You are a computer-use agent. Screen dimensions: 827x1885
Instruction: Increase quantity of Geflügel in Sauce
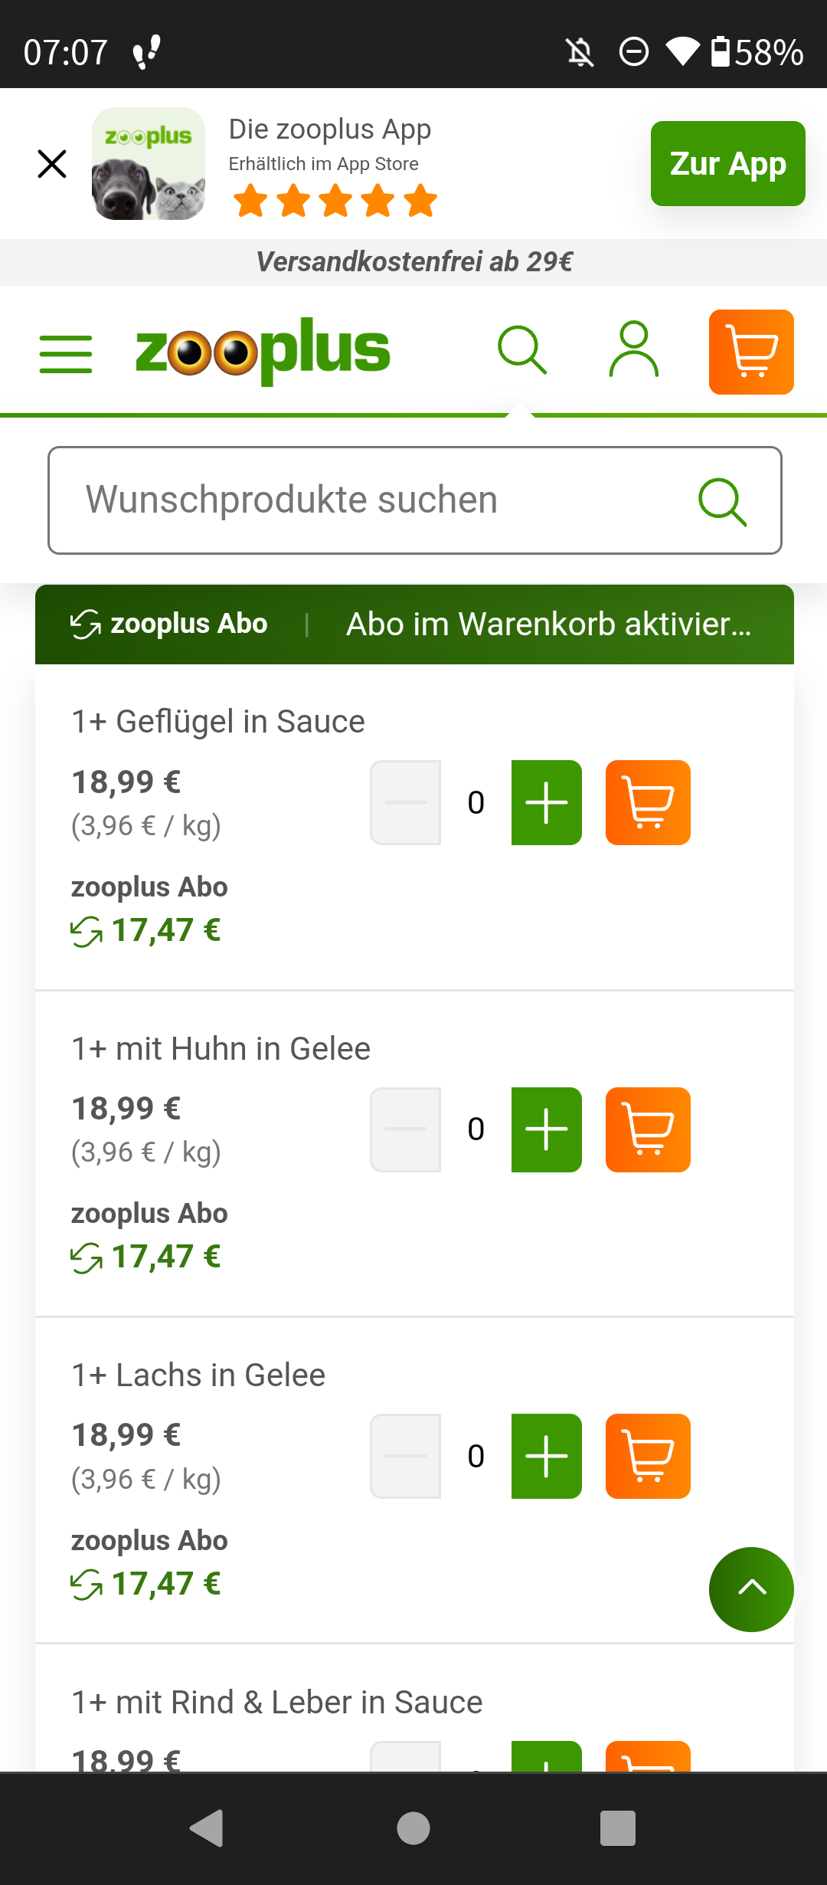tap(547, 802)
